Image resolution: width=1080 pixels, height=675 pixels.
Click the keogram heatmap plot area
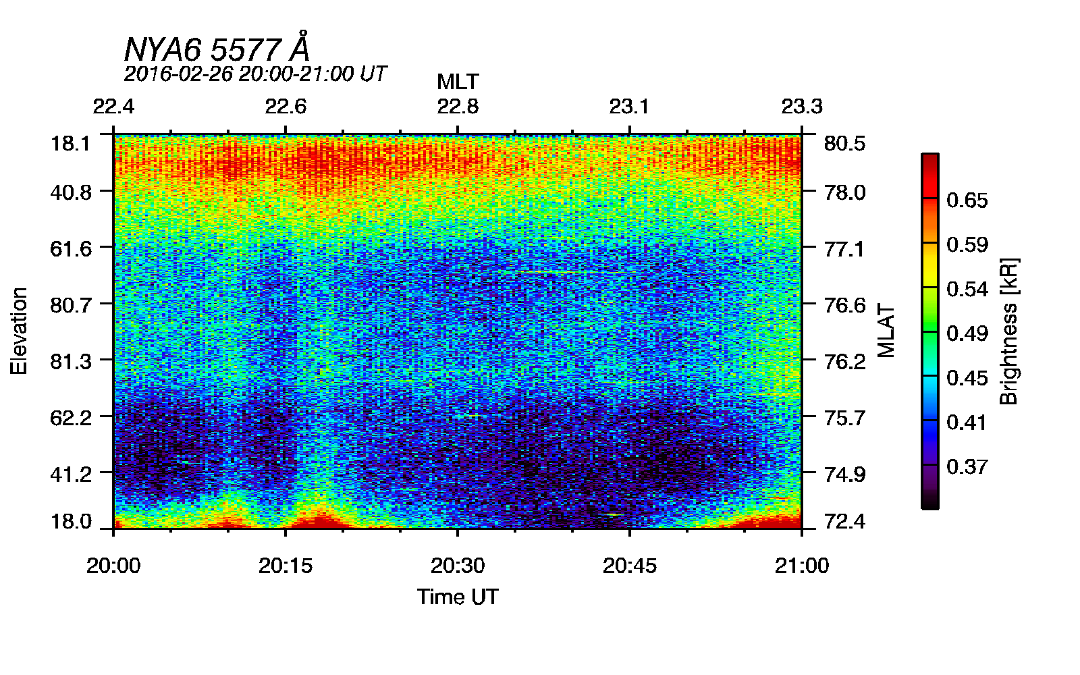(458, 331)
